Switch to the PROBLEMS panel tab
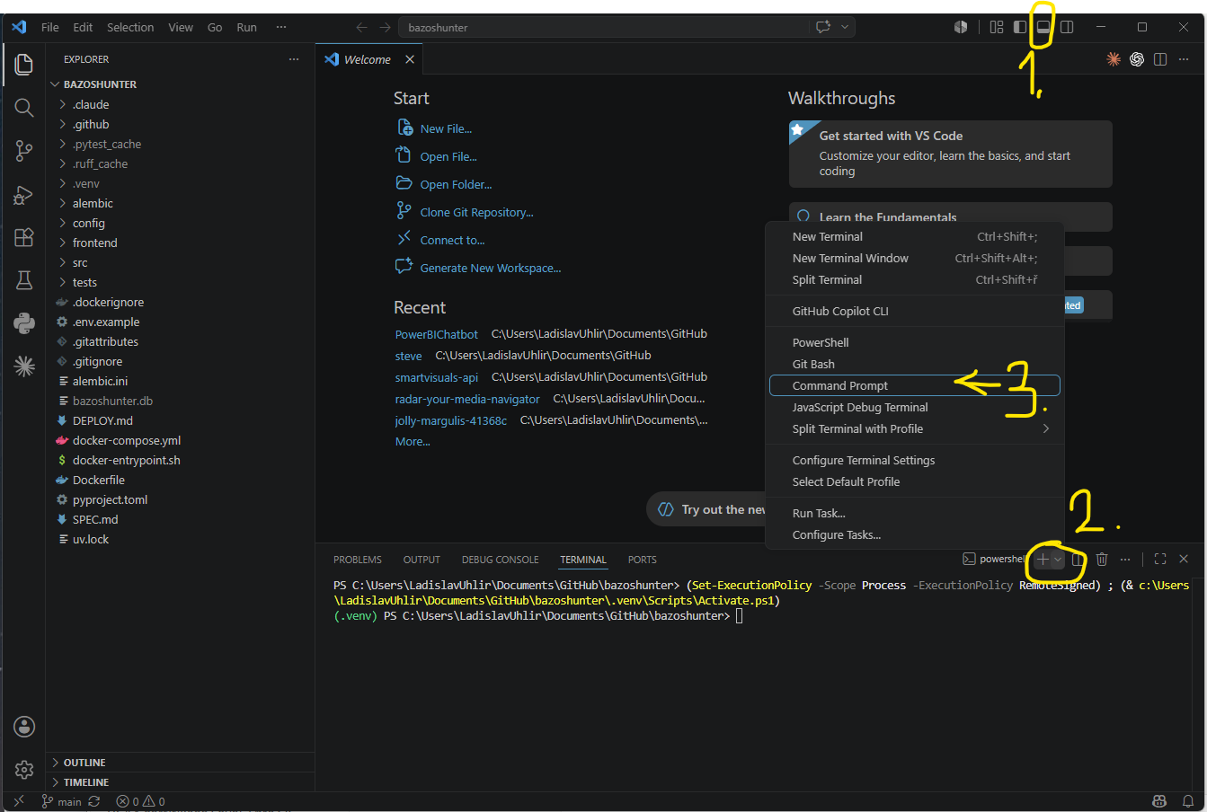1207x812 pixels. coord(358,560)
